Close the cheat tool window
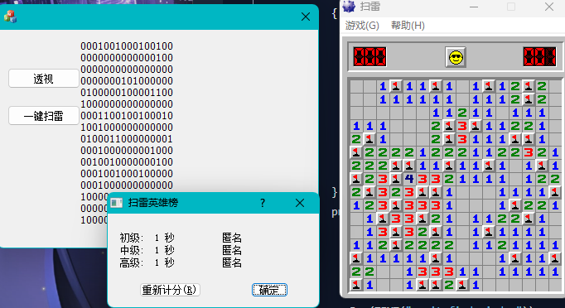This screenshot has height=308, width=565. (x=306, y=17)
